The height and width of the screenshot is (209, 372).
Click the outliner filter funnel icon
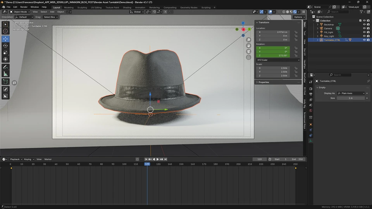(x=361, y=12)
